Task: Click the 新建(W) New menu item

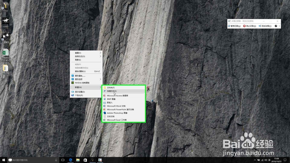Action: (86, 87)
